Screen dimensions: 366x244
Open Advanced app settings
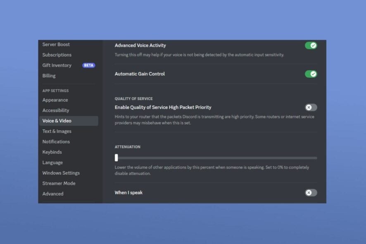pos(53,193)
